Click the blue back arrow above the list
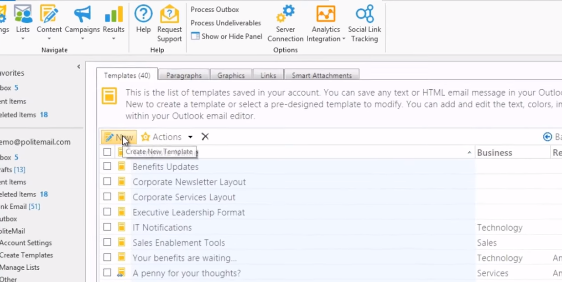Image resolution: width=562 pixels, height=282 pixels. [x=547, y=137]
